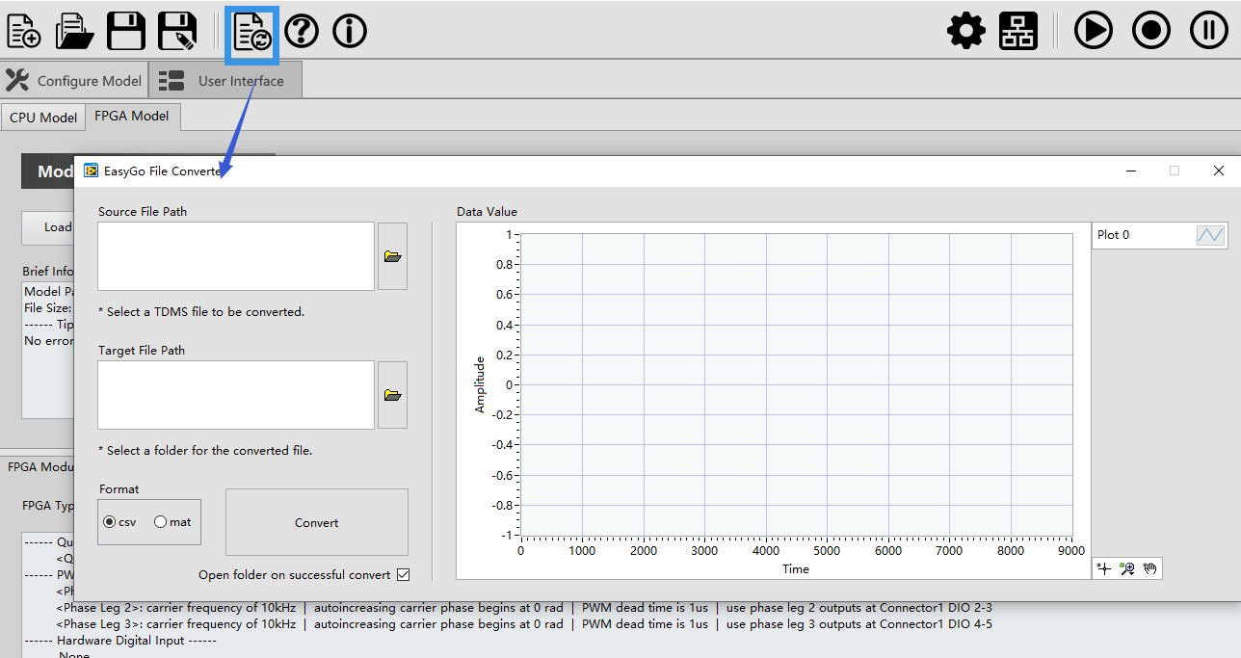Start the simulation with play
This screenshot has width=1241, height=658.
pyautogui.click(x=1094, y=30)
